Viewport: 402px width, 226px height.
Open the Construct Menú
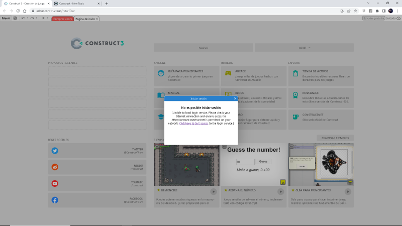pos(6,18)
